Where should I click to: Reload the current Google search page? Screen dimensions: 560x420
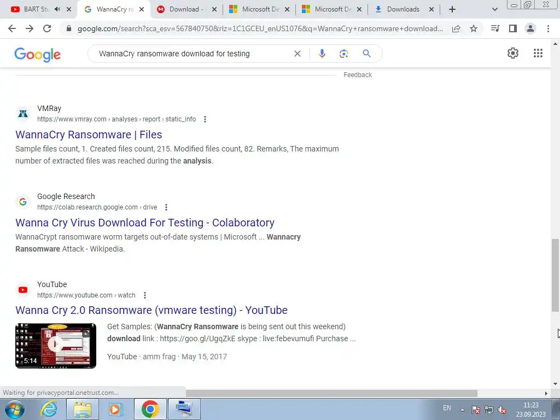point(47,28)
